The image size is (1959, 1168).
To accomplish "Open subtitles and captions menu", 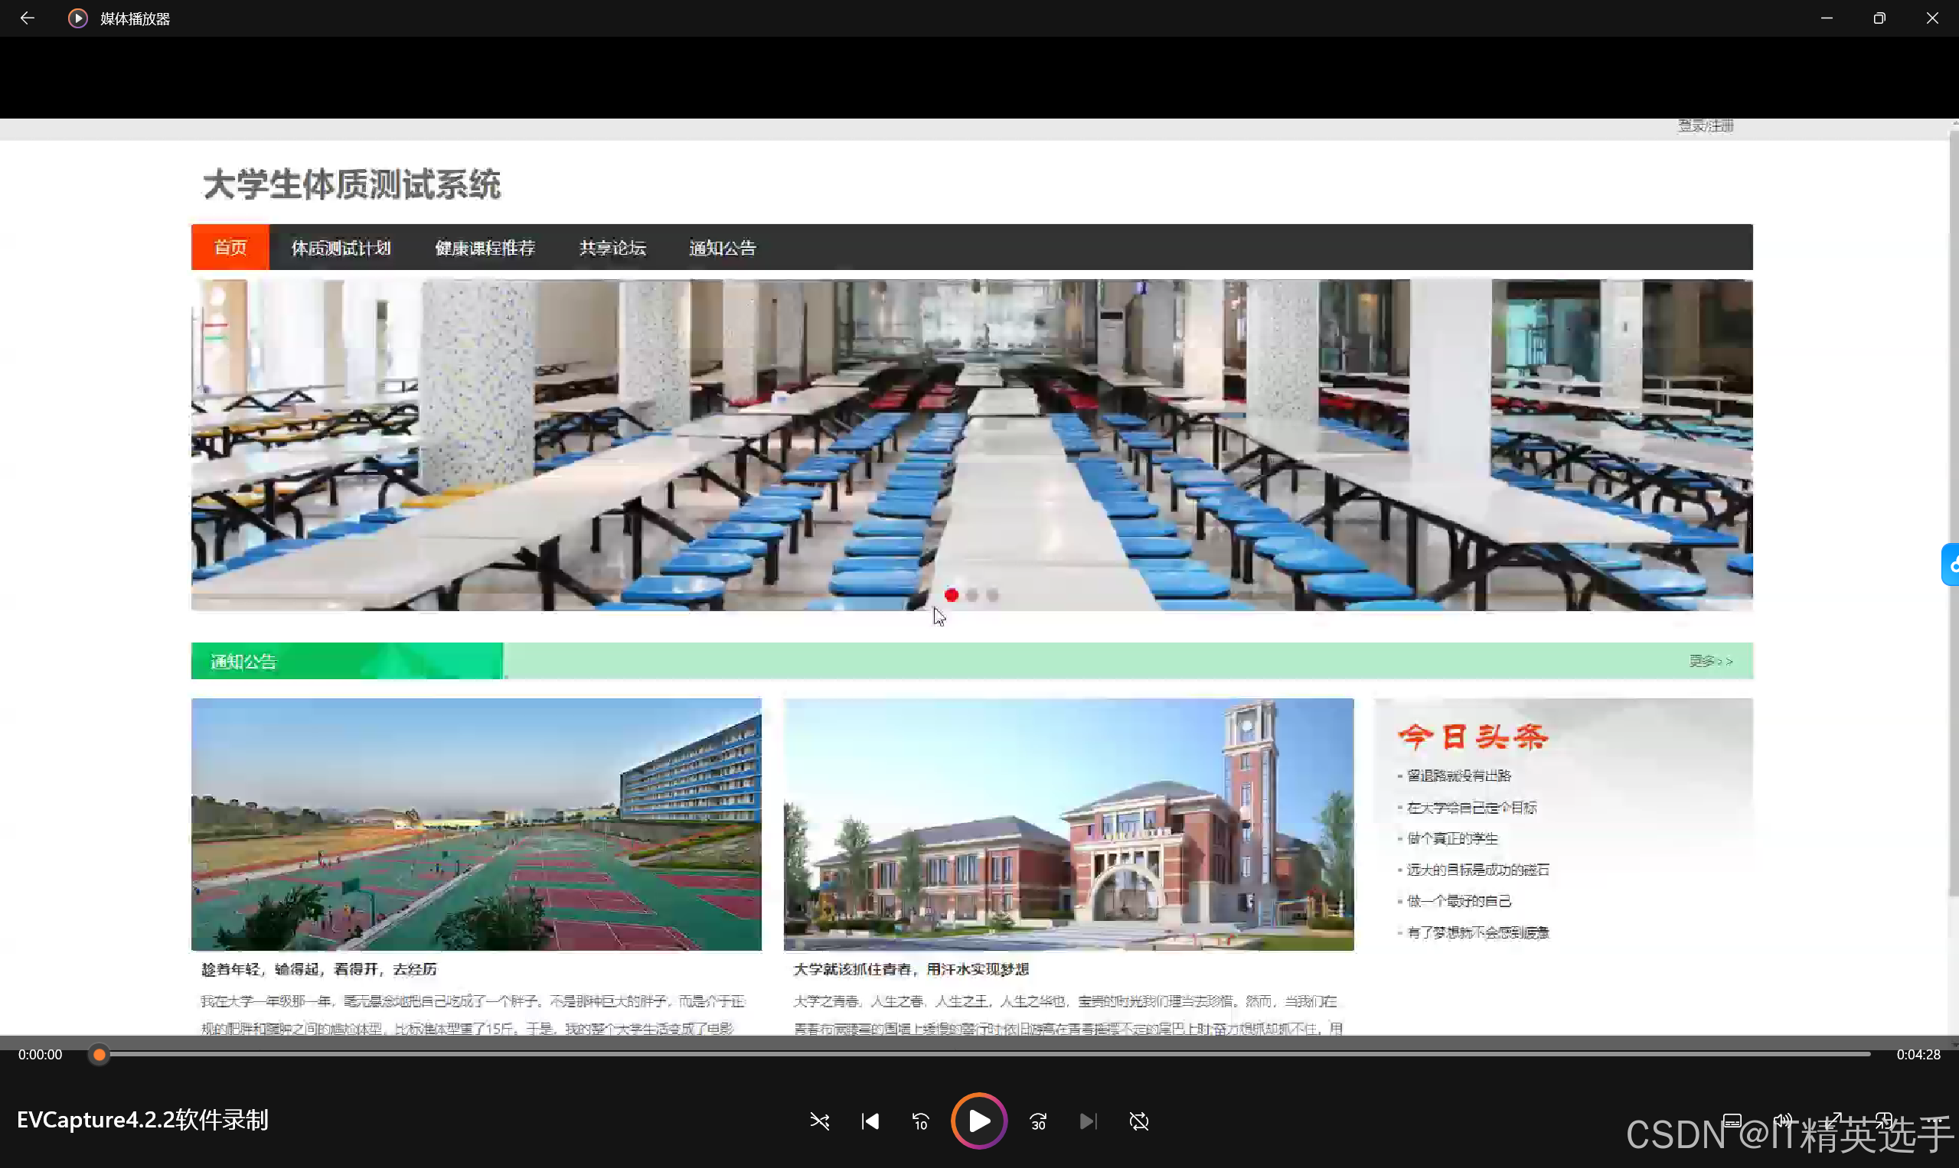I will 1732,1121.
